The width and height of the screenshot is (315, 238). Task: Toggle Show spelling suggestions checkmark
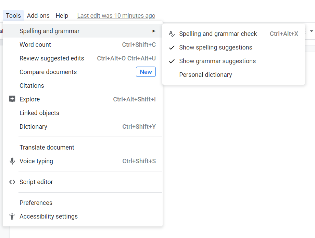pyautogui.click(x=172, y=47)
